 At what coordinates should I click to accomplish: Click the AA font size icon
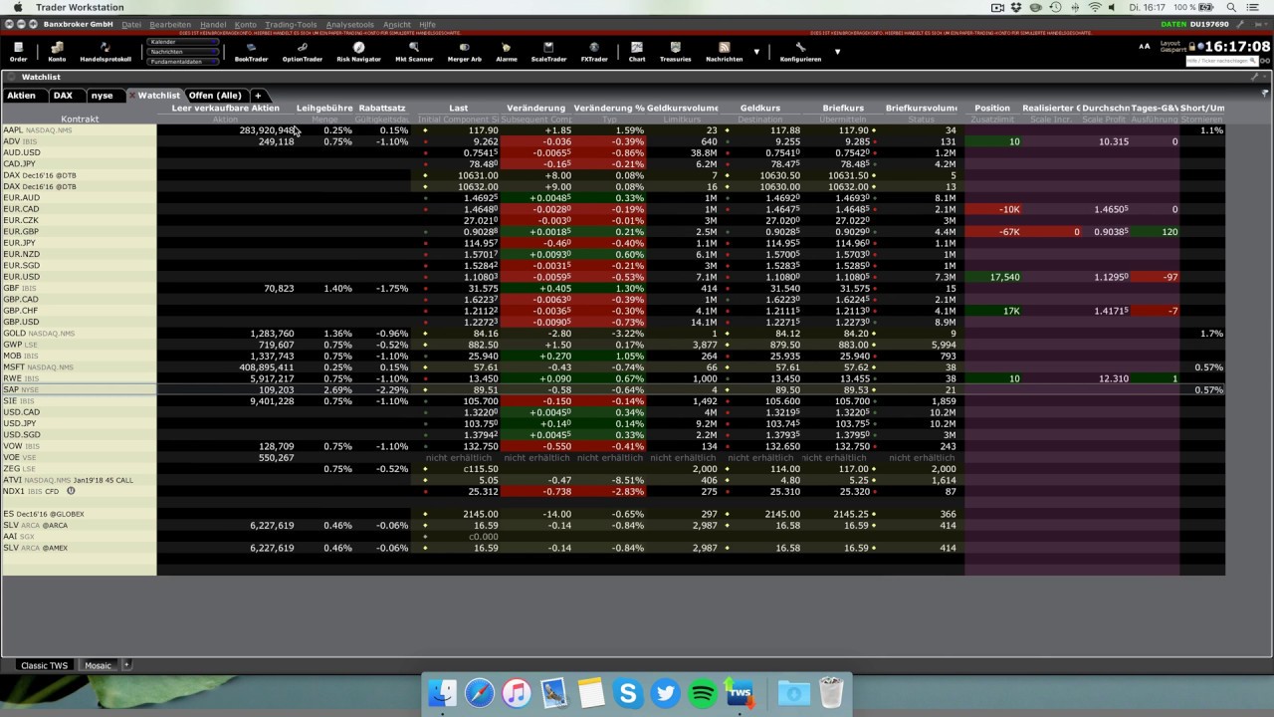coord(1145,46)
